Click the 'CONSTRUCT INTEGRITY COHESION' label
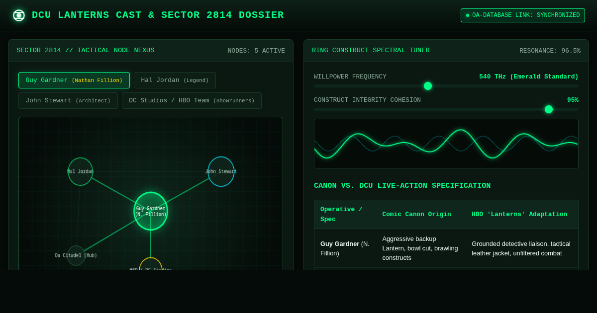This screenshot has height=313, width=597. pyautogui.click(x=367, y=100)
